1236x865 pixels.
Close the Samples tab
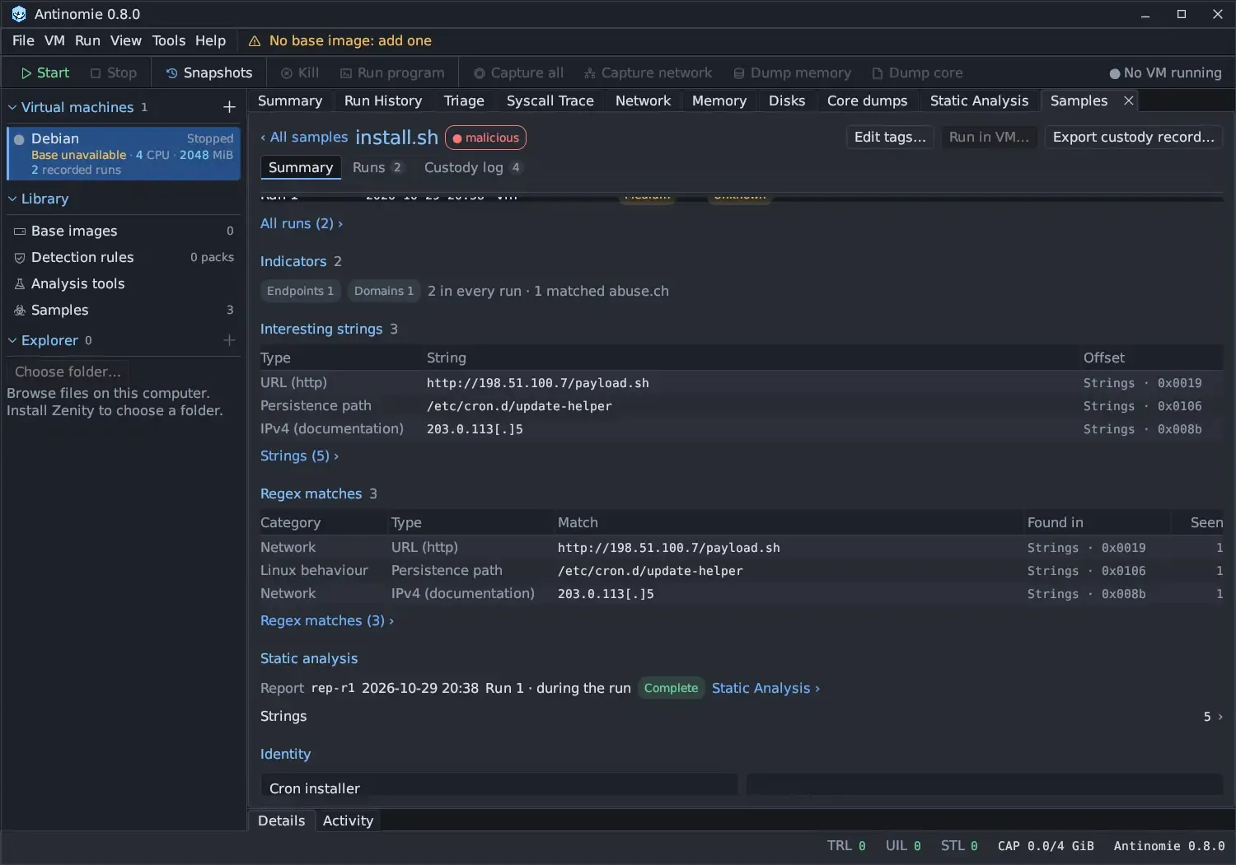pyautogui.click(x=1129, y=101)
